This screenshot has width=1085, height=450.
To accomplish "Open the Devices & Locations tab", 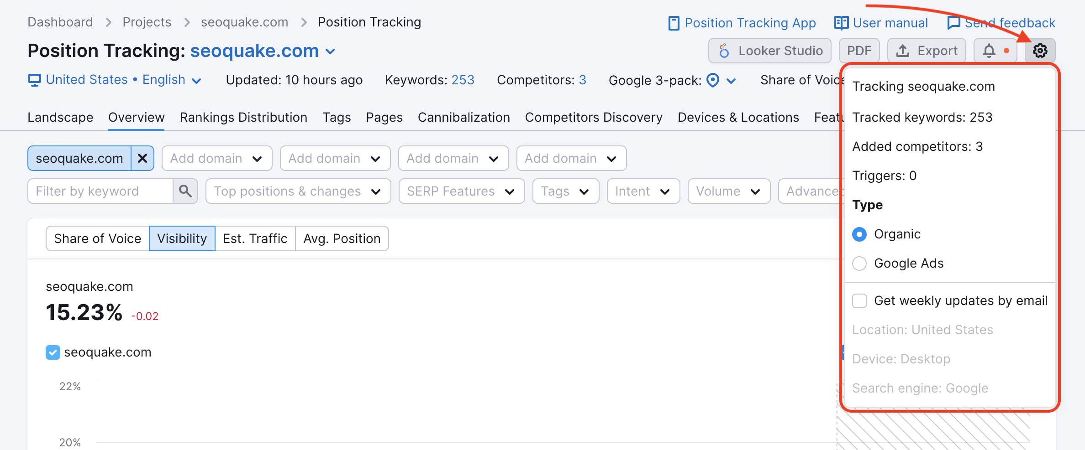I will [x=738, y=118].
